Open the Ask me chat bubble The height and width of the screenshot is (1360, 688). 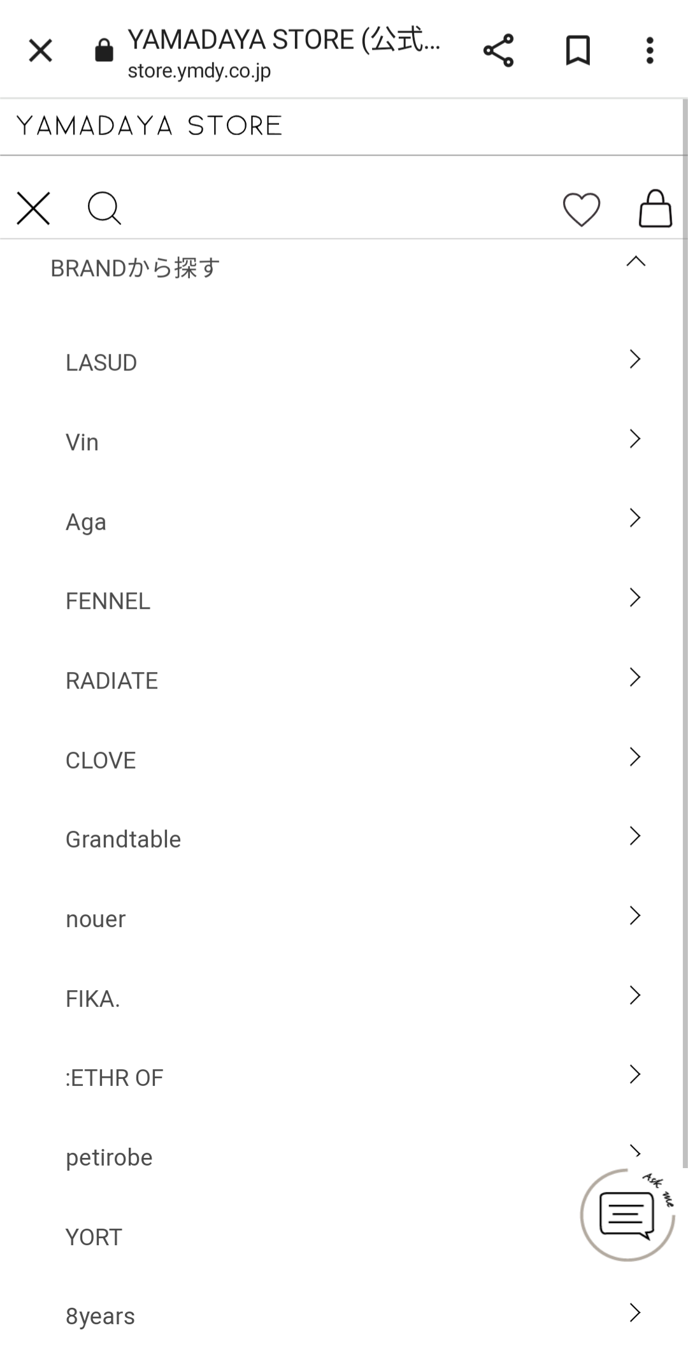coord(627,1215)
